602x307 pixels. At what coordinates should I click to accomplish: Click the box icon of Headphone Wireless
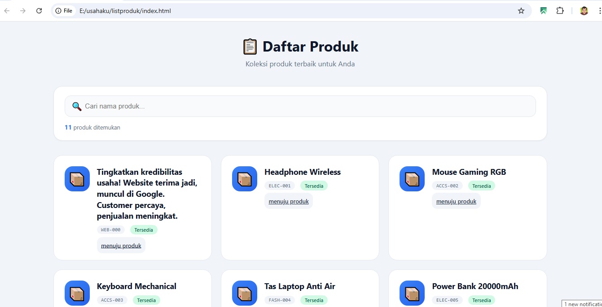(245, 179)
